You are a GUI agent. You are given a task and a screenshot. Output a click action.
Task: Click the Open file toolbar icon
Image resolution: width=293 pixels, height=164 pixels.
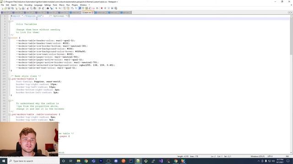pyautogui.click(x=5, y=8)
